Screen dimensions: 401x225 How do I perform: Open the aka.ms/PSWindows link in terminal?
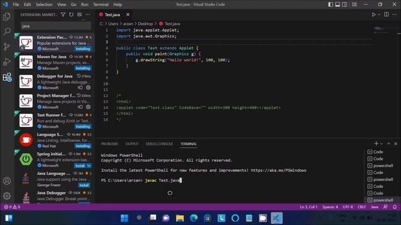pos(278,171)
